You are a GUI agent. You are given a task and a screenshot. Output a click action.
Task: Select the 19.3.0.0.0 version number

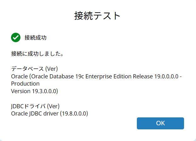[44, 91]
